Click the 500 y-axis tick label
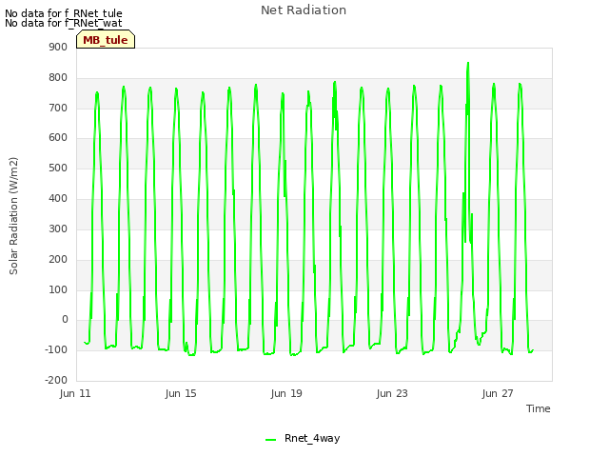Screen dimensions: 609x457 (x=58, y=168)
